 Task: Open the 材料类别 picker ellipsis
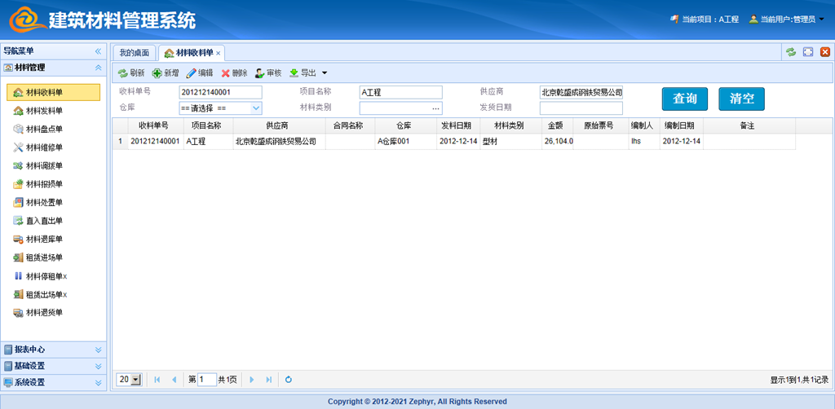click(x=436, y=108)
